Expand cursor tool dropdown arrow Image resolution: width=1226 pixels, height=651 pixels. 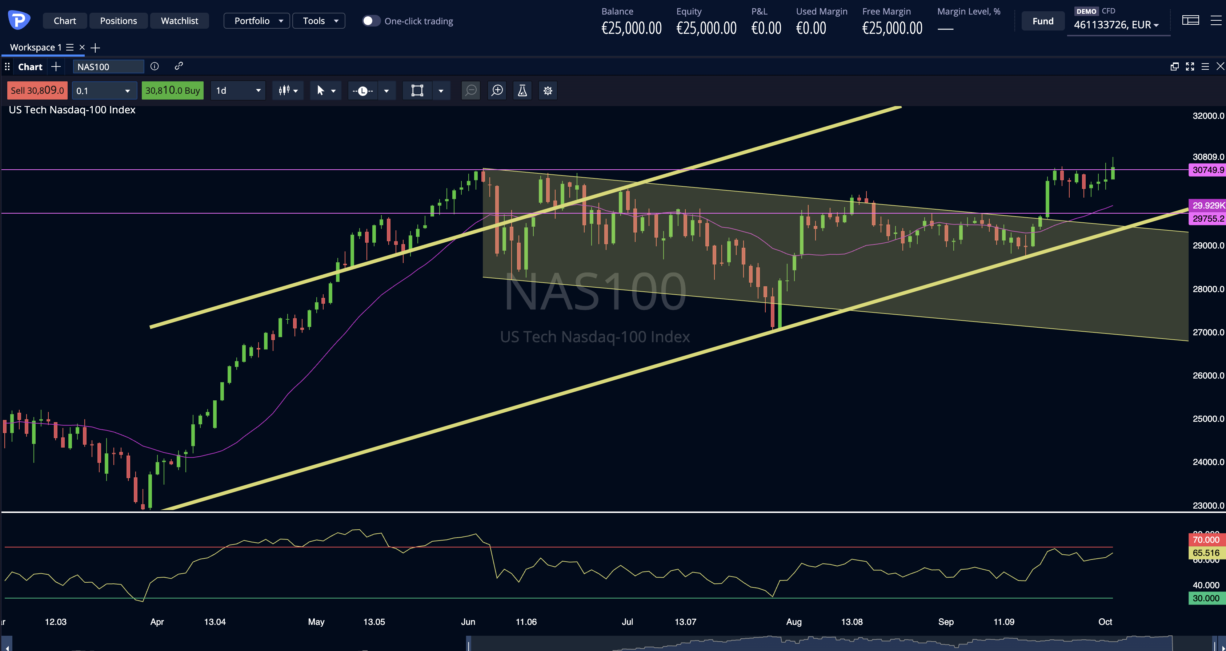click(x=333, y=91)
